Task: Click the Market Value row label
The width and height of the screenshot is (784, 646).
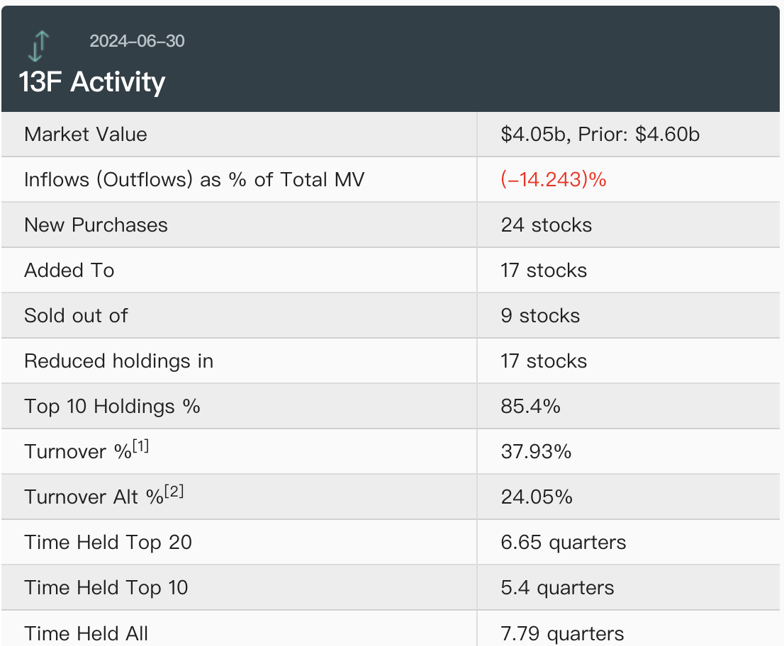Action: point(86,135)
